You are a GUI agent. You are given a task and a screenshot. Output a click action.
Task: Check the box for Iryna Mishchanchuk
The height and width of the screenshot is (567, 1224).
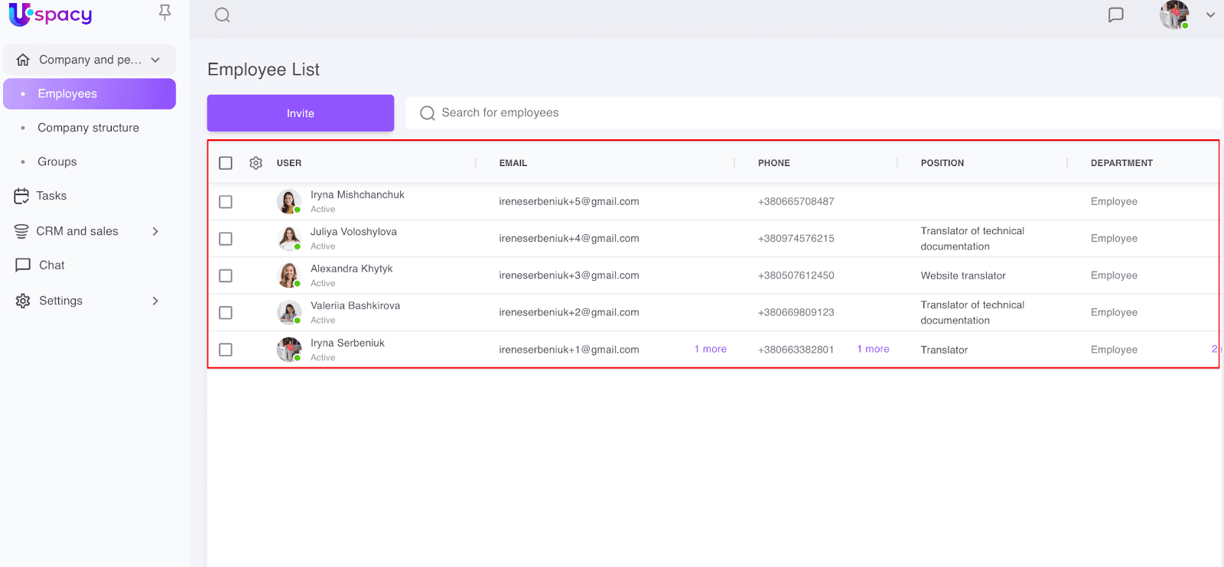[226, 202]
